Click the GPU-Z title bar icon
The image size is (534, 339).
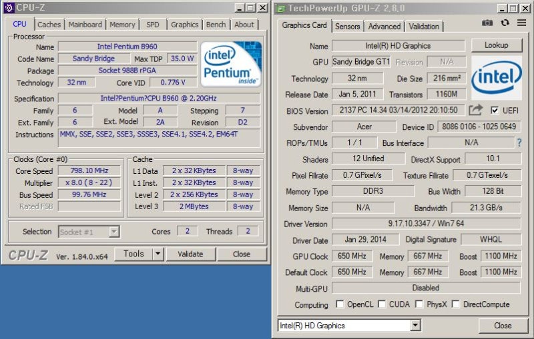(280, 8)
